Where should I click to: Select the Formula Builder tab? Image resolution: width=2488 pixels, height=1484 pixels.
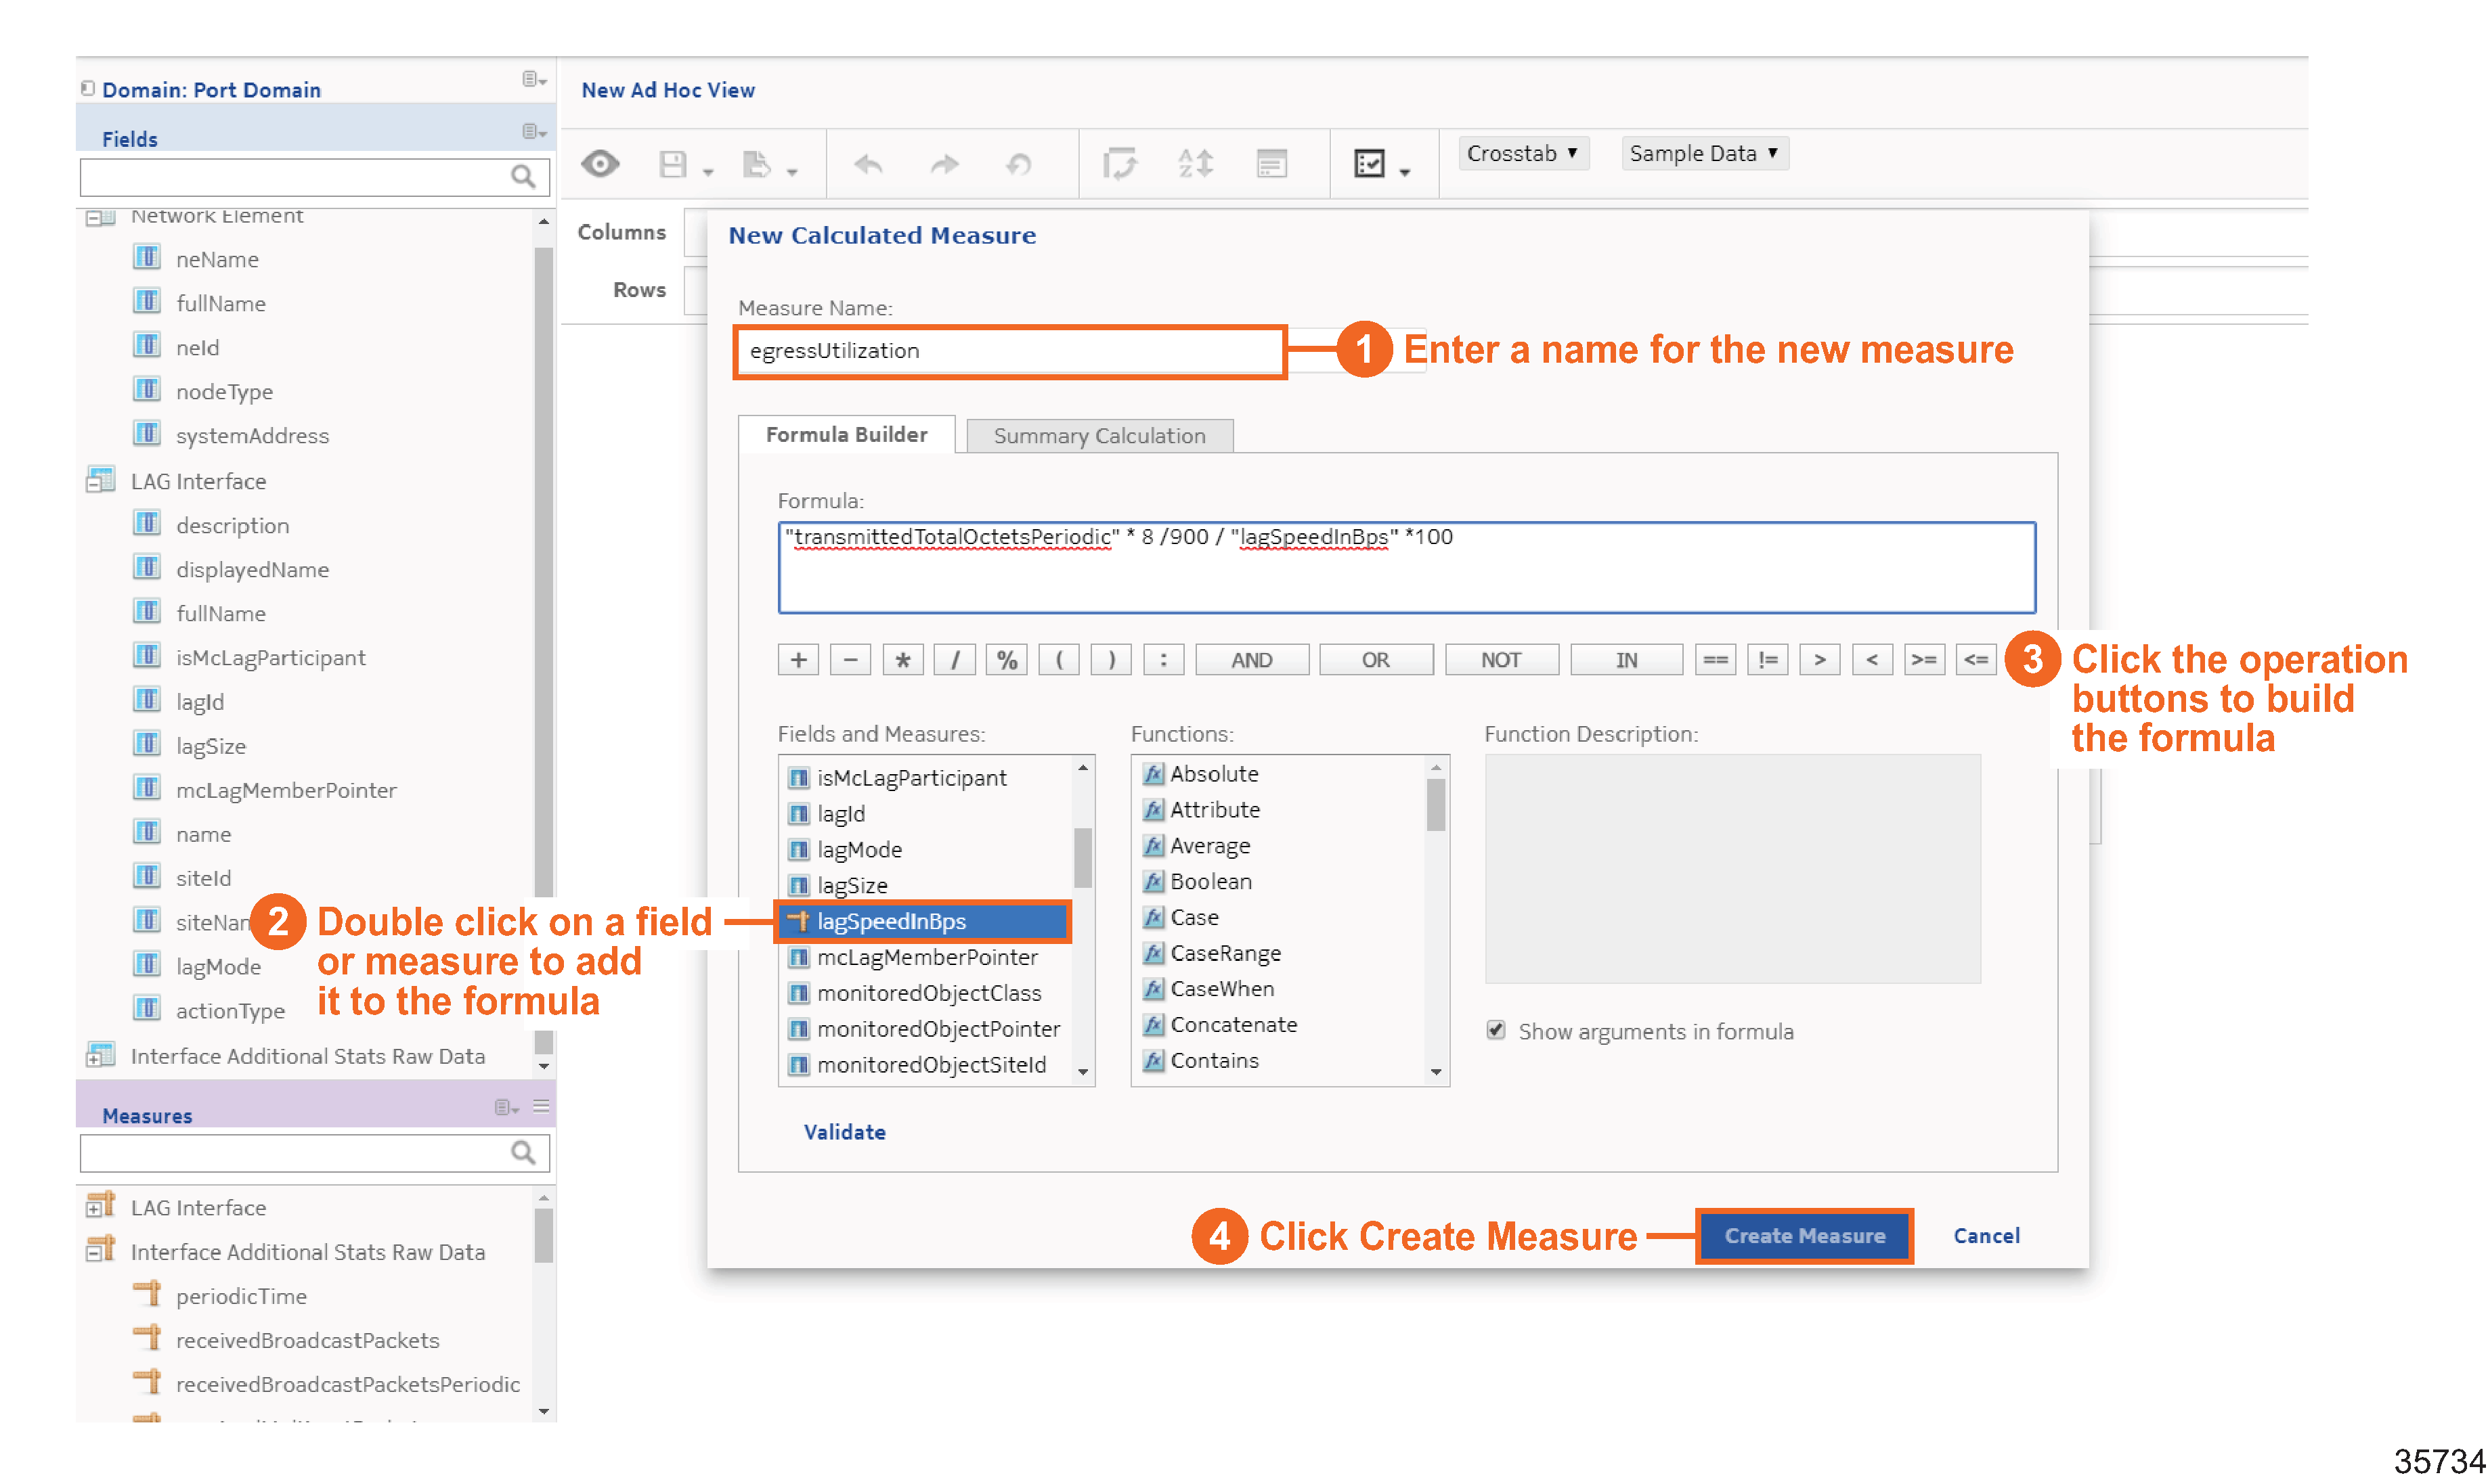coord(846,435)
